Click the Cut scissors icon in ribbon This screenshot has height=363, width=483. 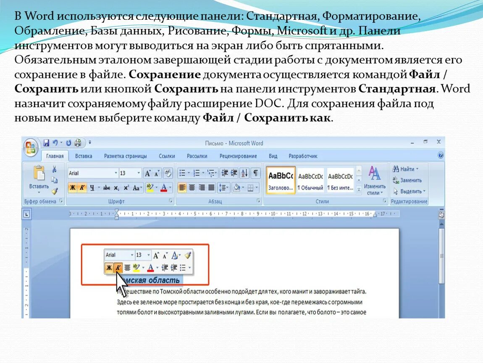coord(55,169)
